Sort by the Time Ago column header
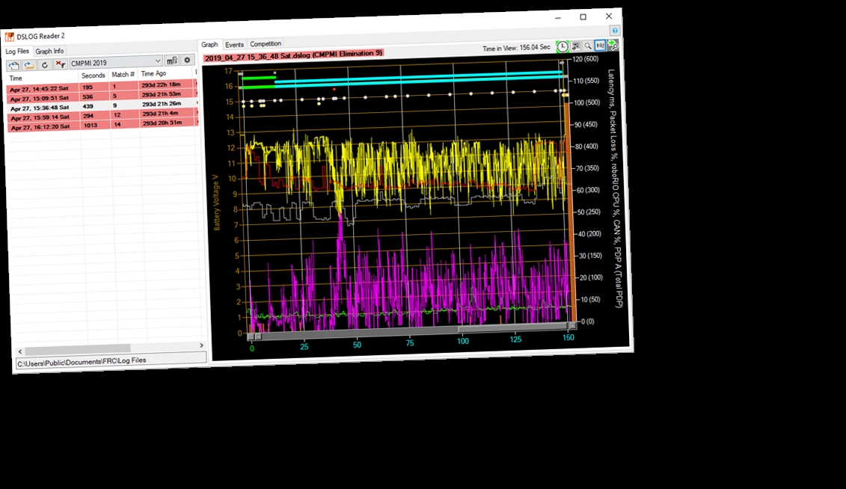This screenshot has width=846, height=489. [x=166, y=73]
